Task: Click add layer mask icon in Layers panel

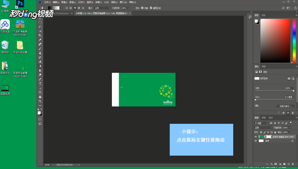Action: [x=276, y=164]
